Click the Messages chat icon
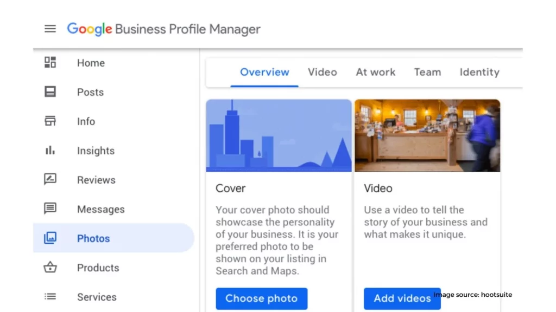 (50, 209)
